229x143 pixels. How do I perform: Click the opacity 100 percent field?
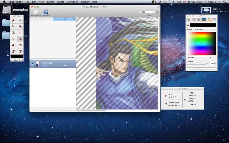coord(212,63)
